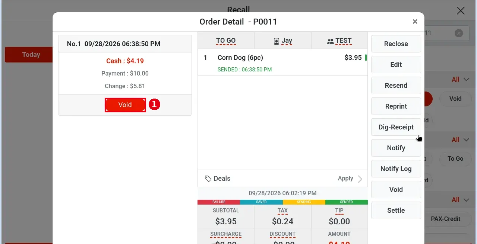Click the TEST customer group icon
477x244 pixels.
[330, 41]
